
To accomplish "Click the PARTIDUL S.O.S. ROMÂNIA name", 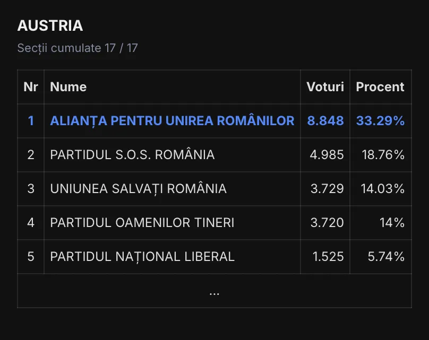I will tap(132, 155).
